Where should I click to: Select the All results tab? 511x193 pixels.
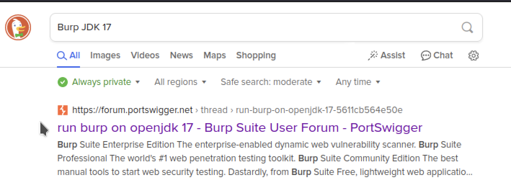tap(68, 55)
